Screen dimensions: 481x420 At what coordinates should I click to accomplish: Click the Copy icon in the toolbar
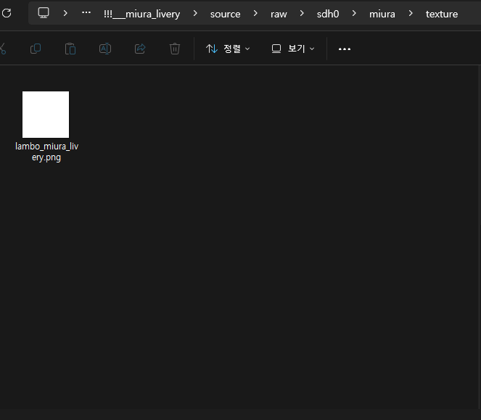pos(36,49)
